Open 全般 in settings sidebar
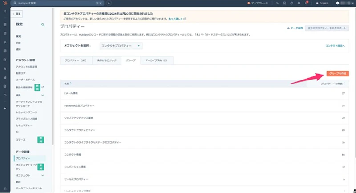 click(x=18, y=43)
